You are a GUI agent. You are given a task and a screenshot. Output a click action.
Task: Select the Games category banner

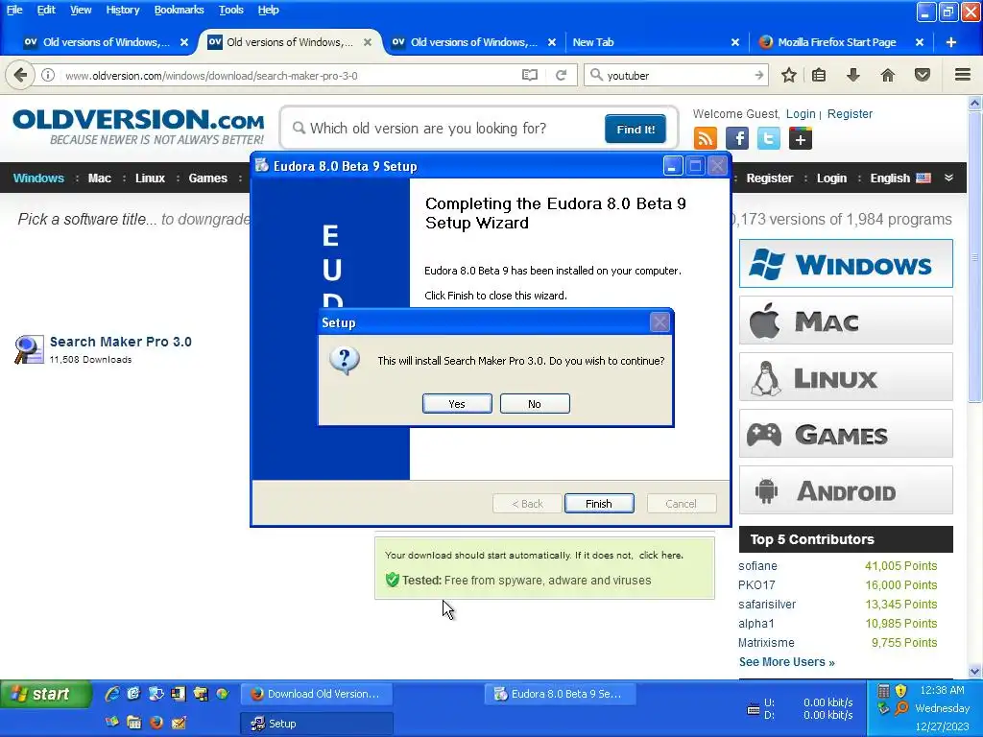(x=846, y=433)
